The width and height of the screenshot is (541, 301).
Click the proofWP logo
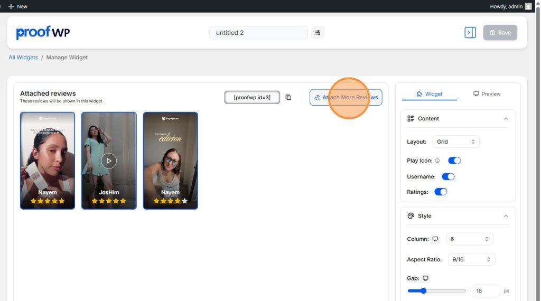43,32
